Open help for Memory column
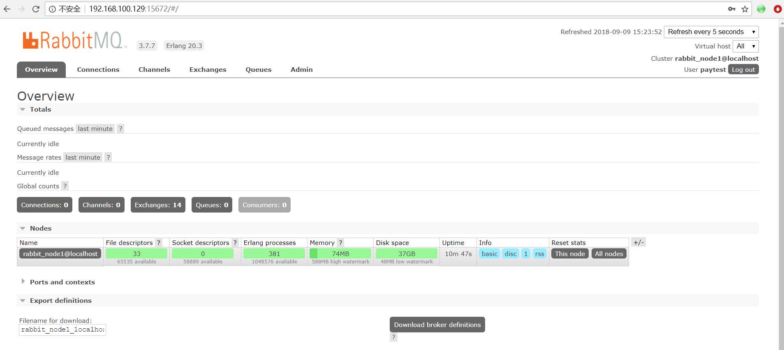Viewport: 784px width, 350px height. [340, 243]
